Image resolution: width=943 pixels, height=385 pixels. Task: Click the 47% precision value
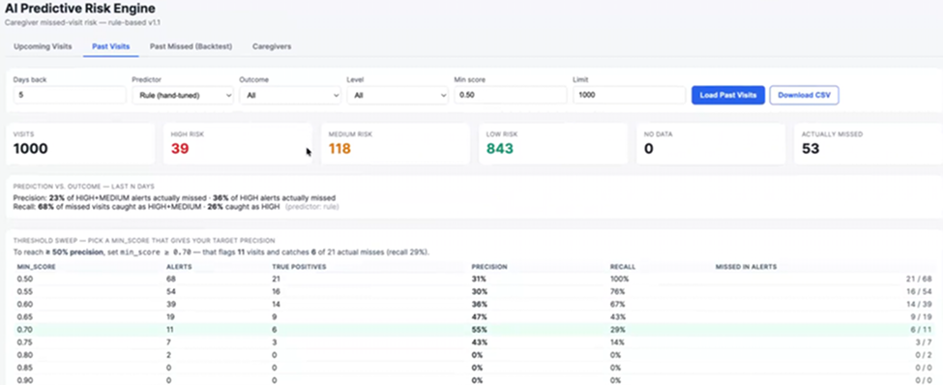coord(480,317)
